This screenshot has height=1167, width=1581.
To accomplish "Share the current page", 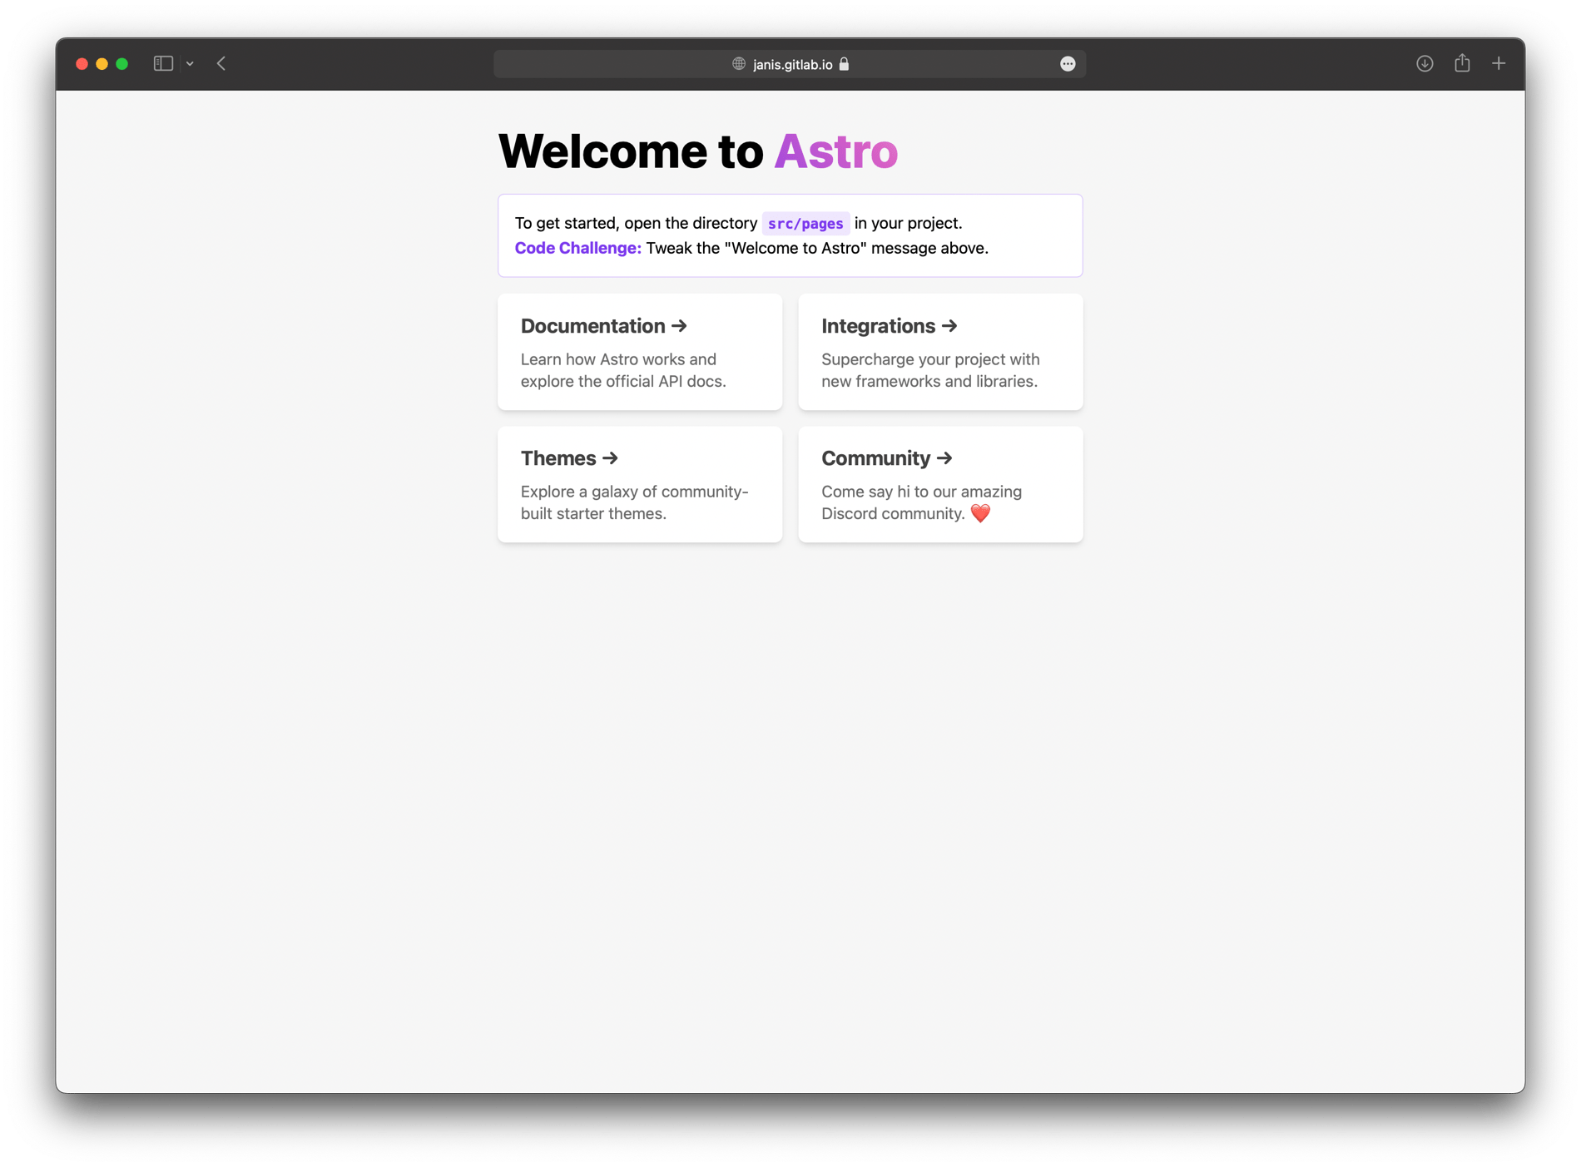I will coord(1462,63).
